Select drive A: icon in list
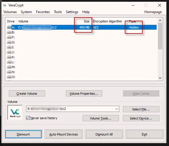The height and width of the screenshot is (146, 169). [x=9, y=27]
